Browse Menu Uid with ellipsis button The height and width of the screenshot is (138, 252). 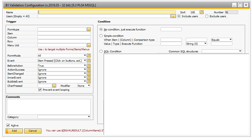(89, 45)
